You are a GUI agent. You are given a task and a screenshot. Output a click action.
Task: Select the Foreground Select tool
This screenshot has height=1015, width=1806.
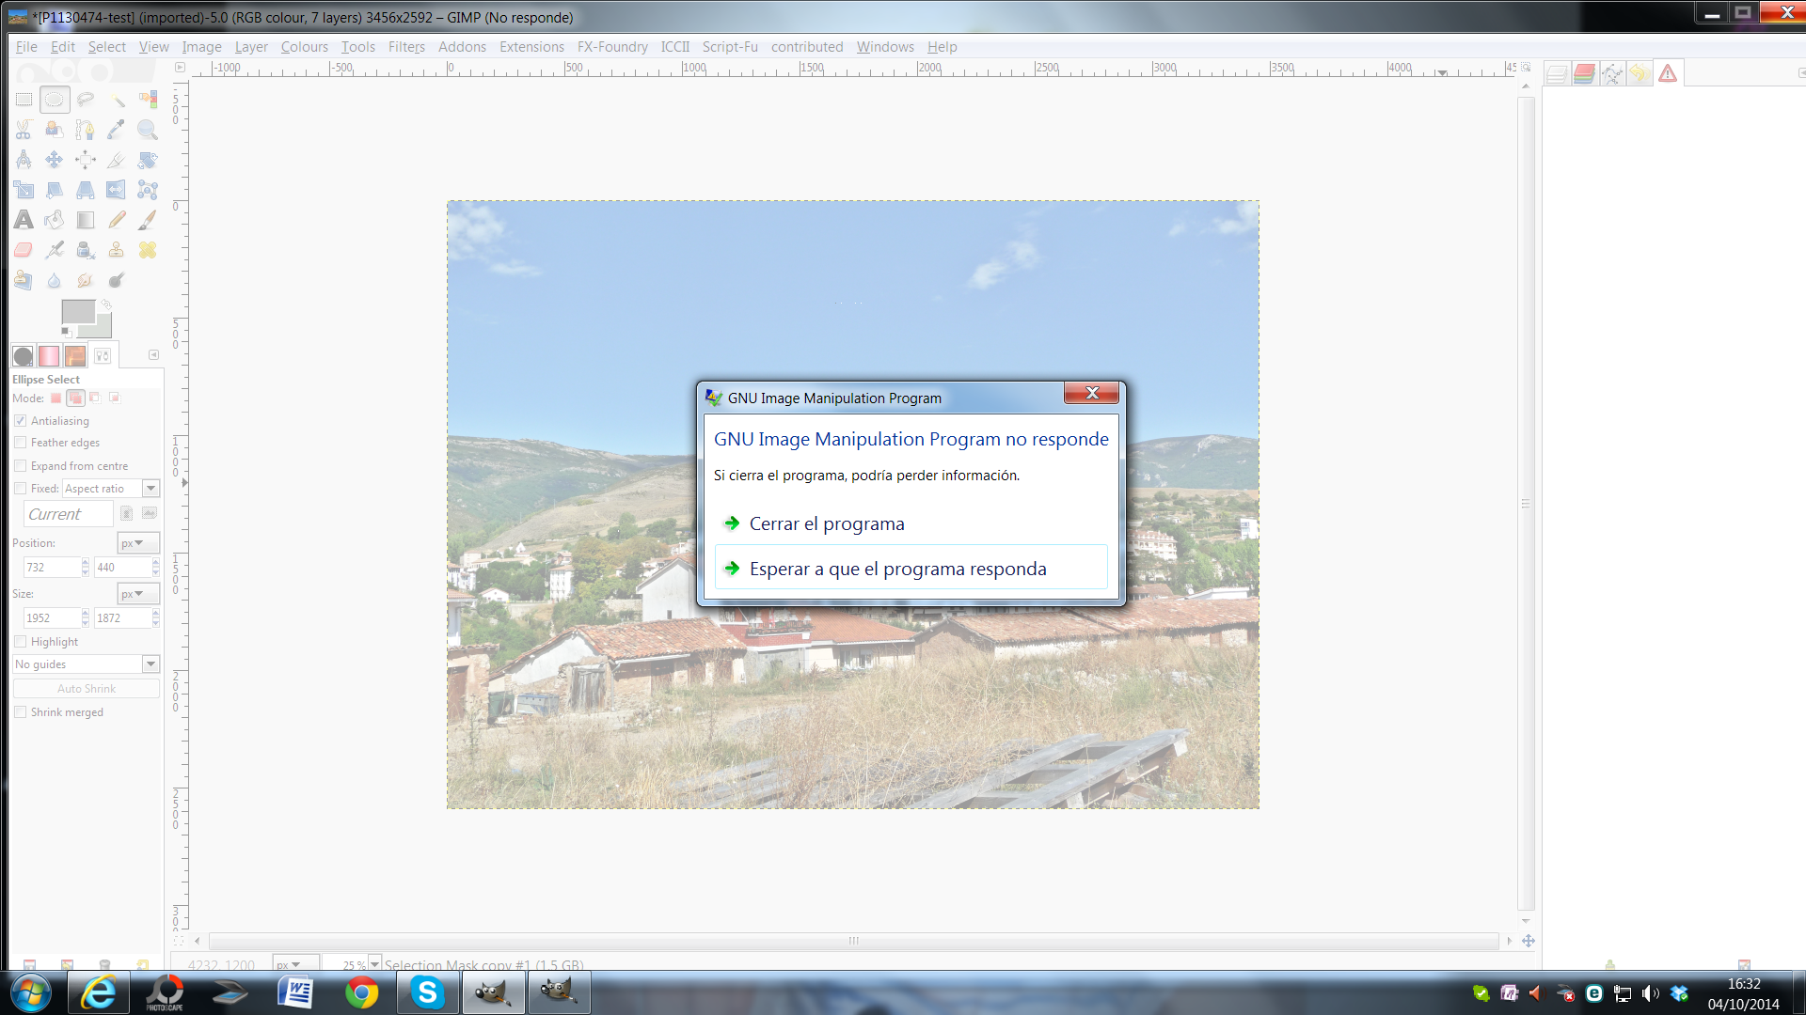tap(55, 130)
